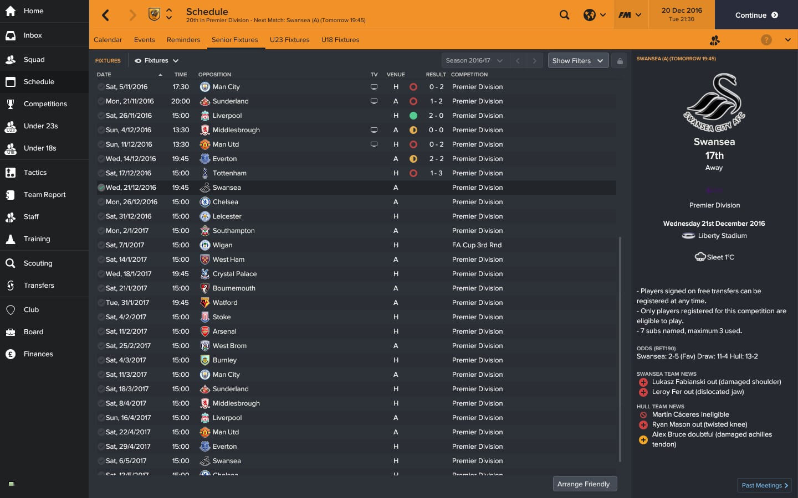
Task: Select the Chelsea 26/12/2016 fixture radio
Action: tap(101, 202)
